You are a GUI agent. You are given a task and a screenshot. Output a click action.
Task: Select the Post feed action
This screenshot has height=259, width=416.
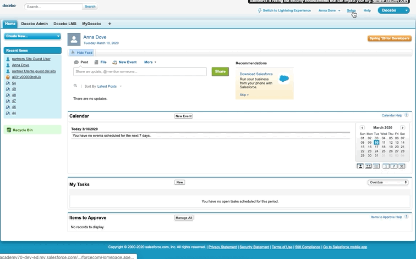(81, 62)
